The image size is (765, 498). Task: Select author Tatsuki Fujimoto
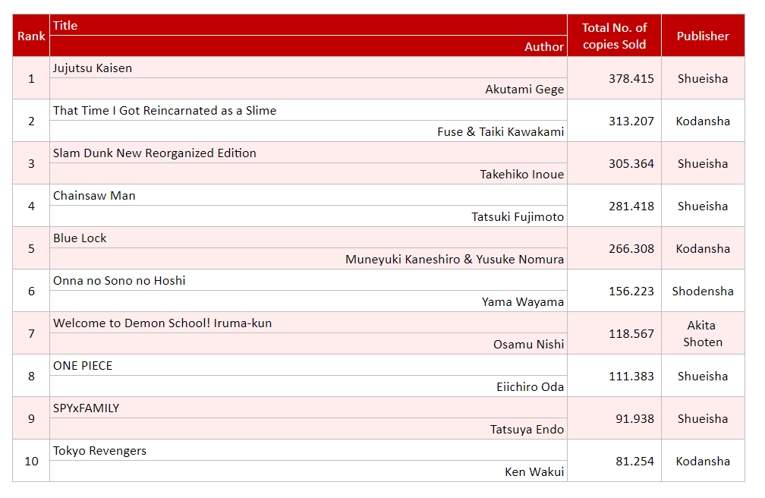coord(518,217)
